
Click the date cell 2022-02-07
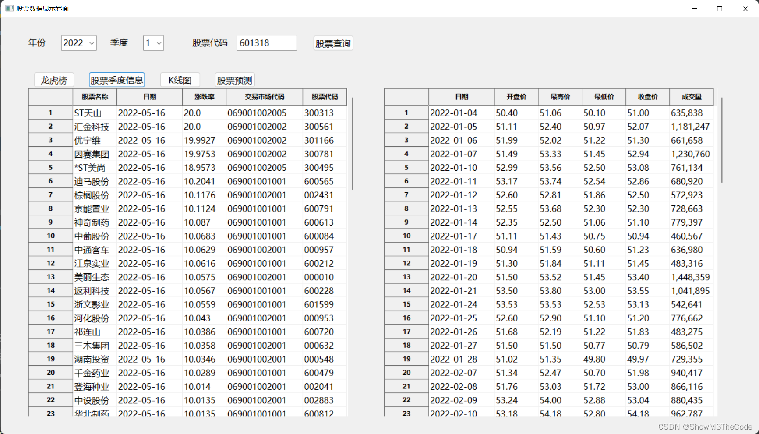462,373
